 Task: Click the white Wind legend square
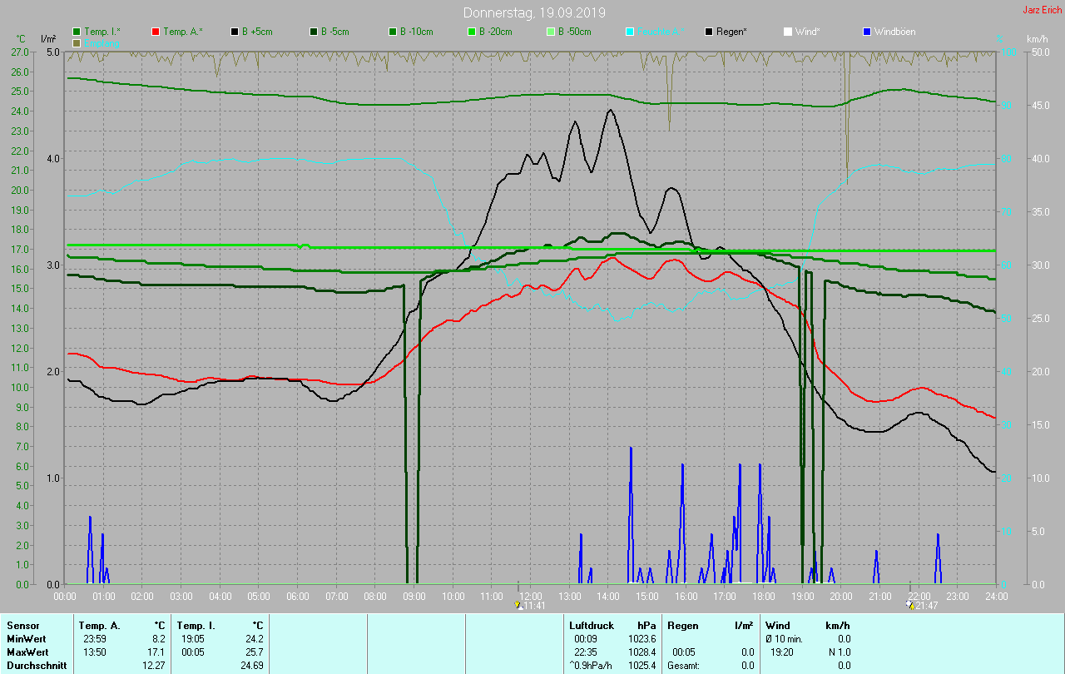[788, 32]
